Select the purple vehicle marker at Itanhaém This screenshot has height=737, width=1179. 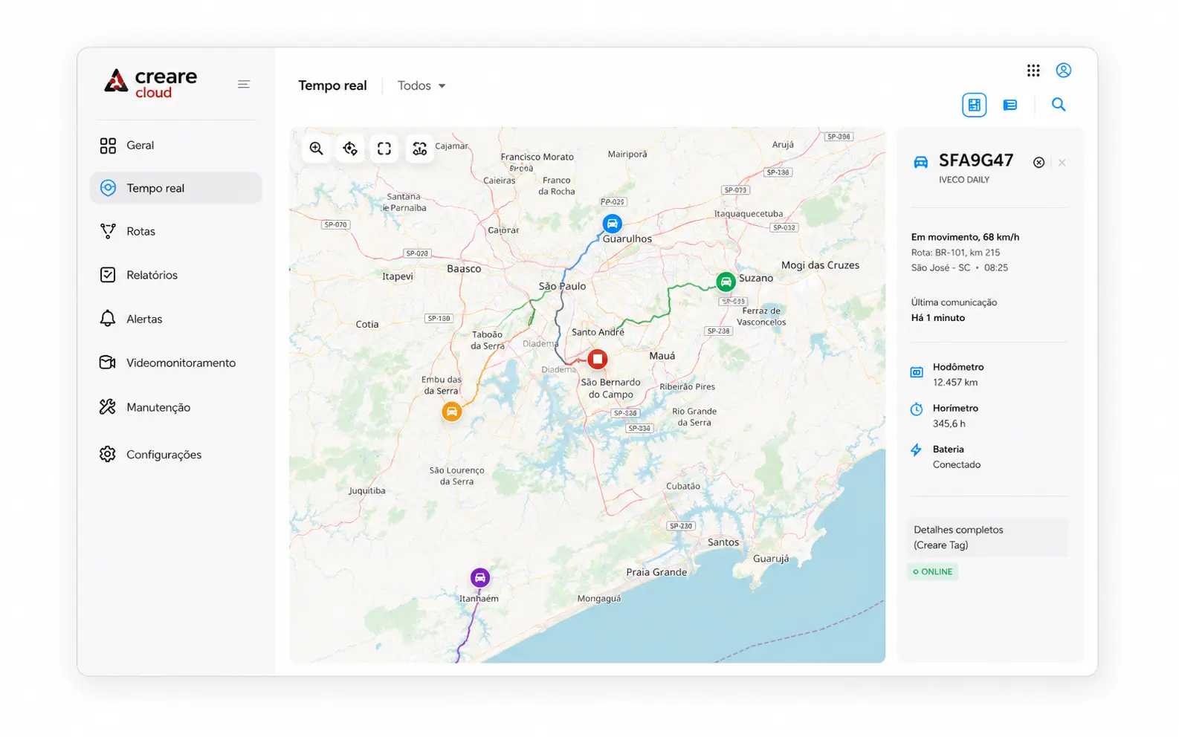tap(480, 577)
